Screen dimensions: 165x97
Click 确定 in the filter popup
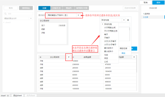pos(123,53)
